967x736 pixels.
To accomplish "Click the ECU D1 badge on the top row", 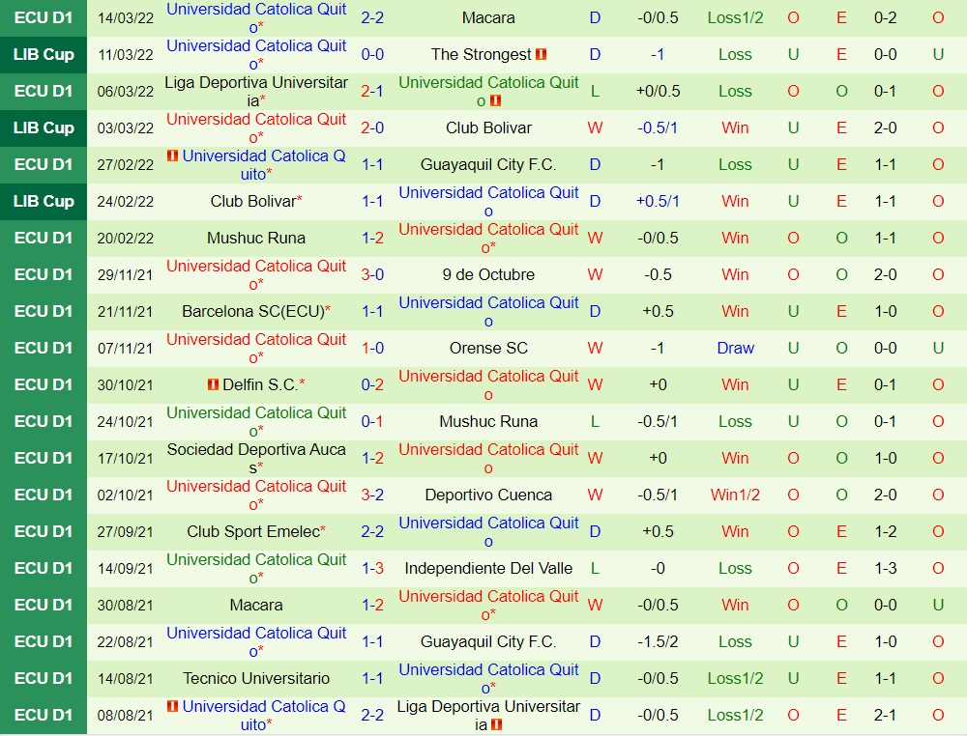I will 43,18.
